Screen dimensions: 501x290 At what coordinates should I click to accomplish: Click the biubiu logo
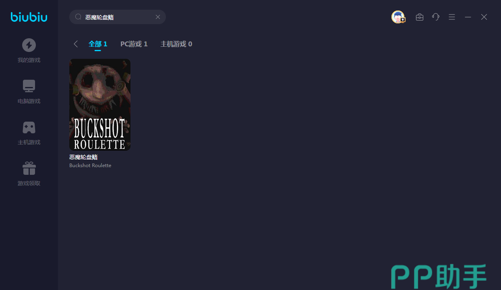[29, 17]
